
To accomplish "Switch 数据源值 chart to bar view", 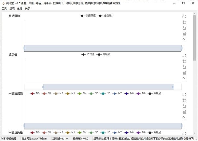I will tap(184, 34).
